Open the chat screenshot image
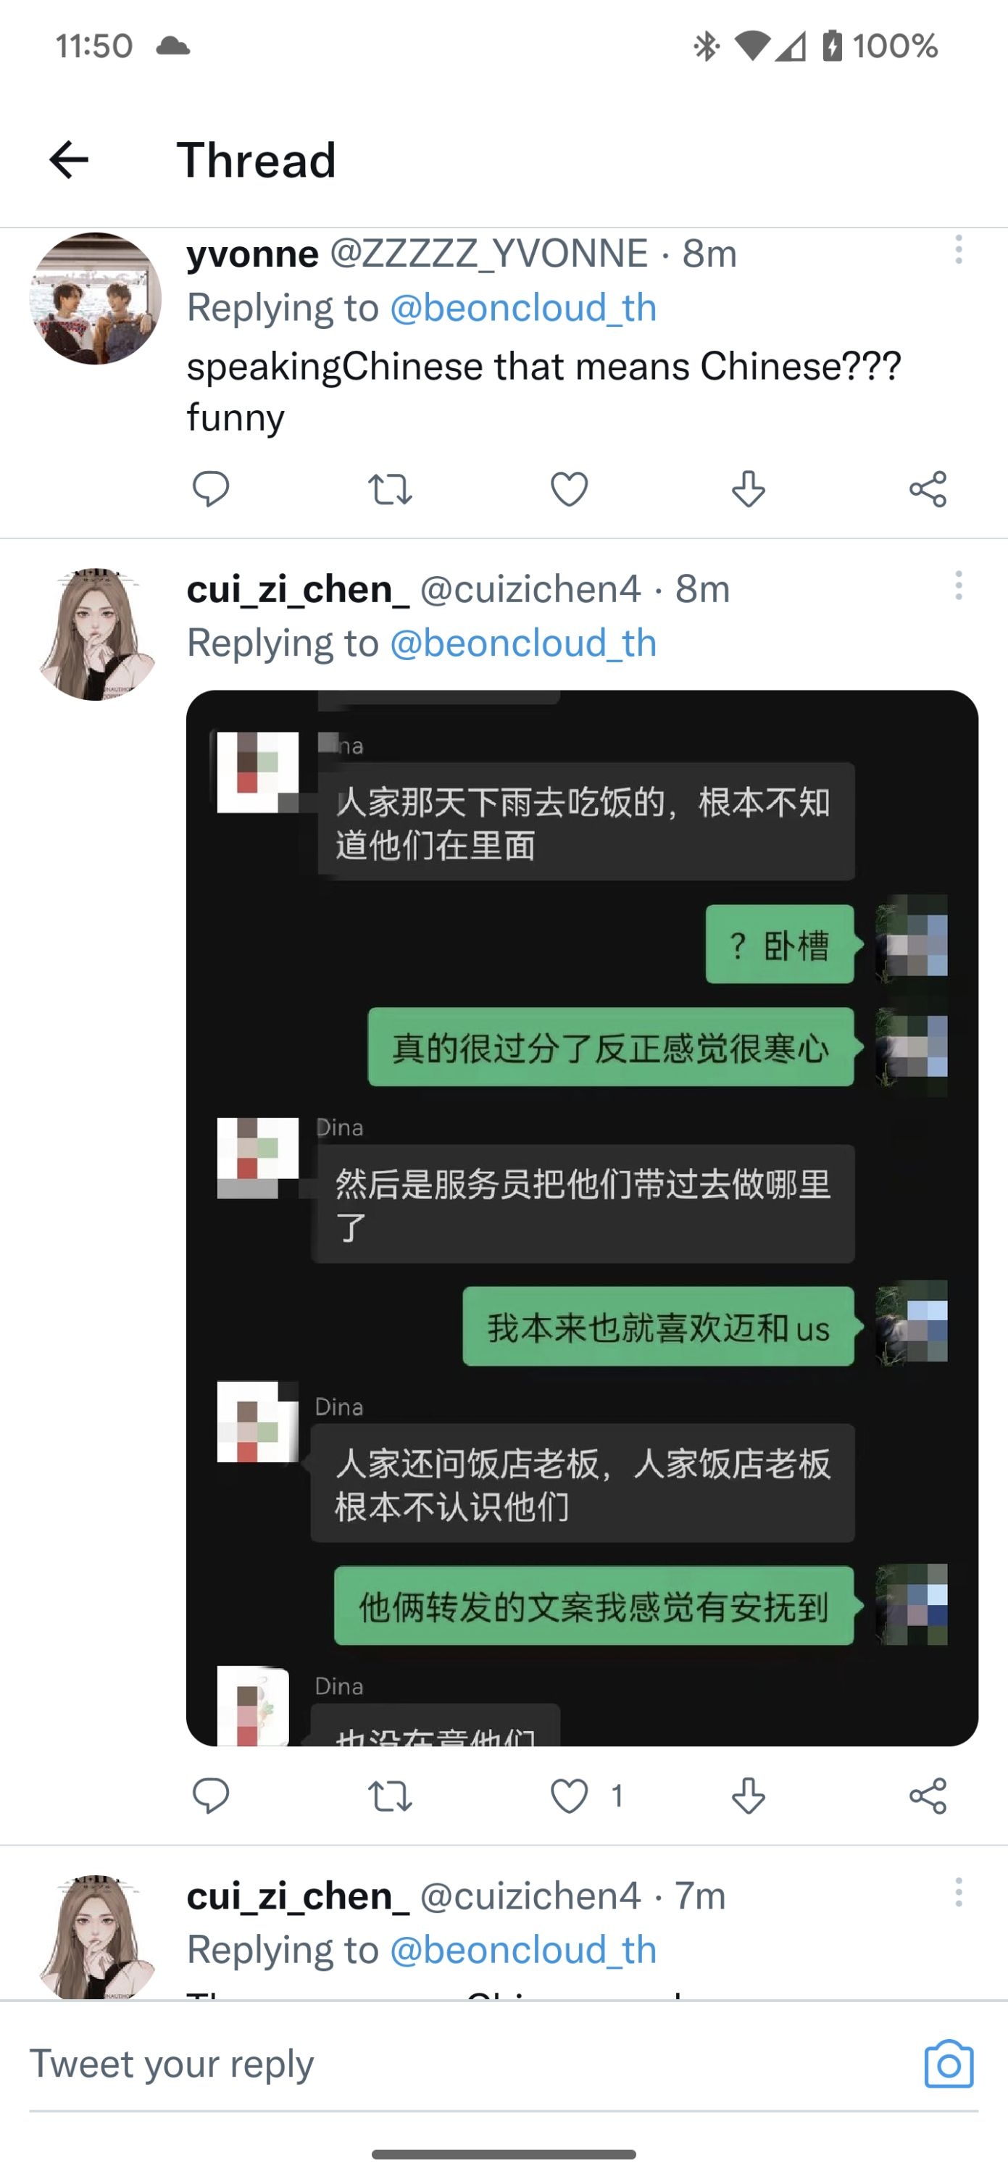The height and width of the screenshot is (2184, 1008). tap(583, 1218)
